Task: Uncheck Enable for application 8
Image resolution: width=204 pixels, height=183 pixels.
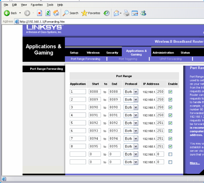Action: [x=170, y=147]
